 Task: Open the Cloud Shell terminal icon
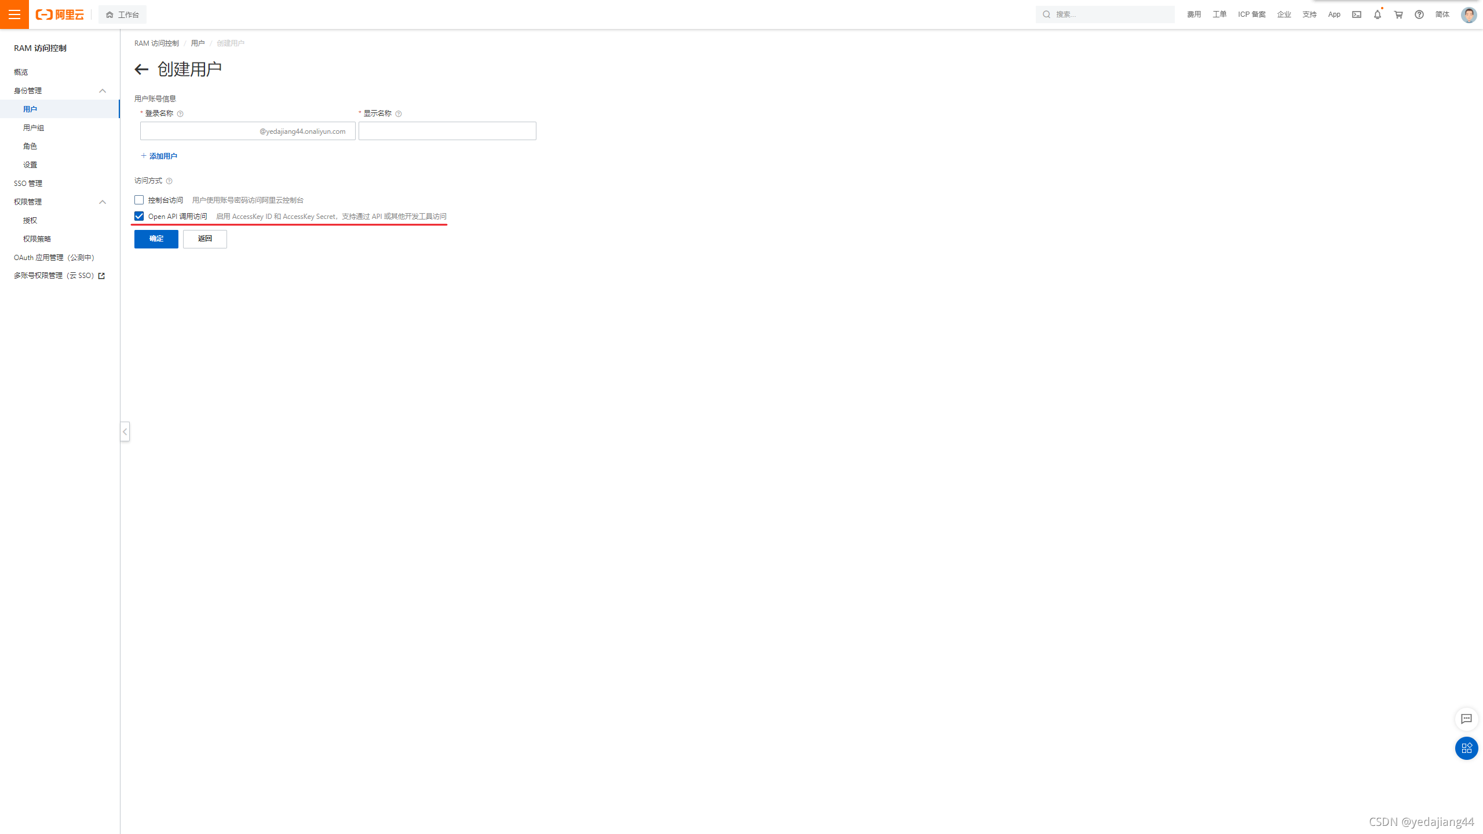[1357, 14]
